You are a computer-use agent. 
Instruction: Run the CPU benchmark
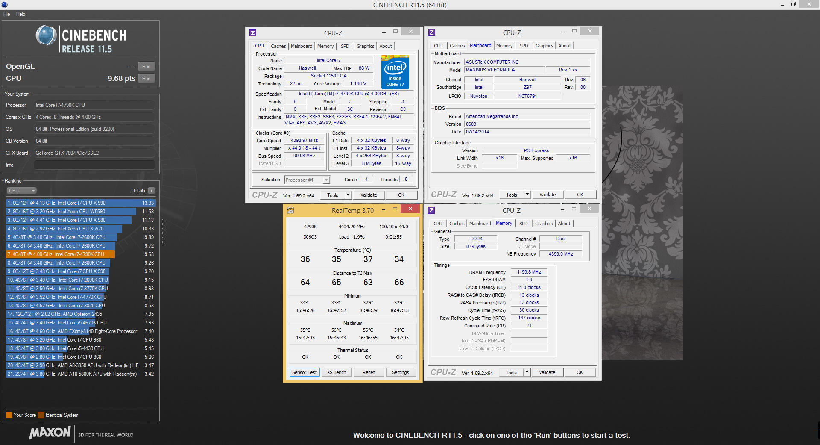(x=146, y=79)
